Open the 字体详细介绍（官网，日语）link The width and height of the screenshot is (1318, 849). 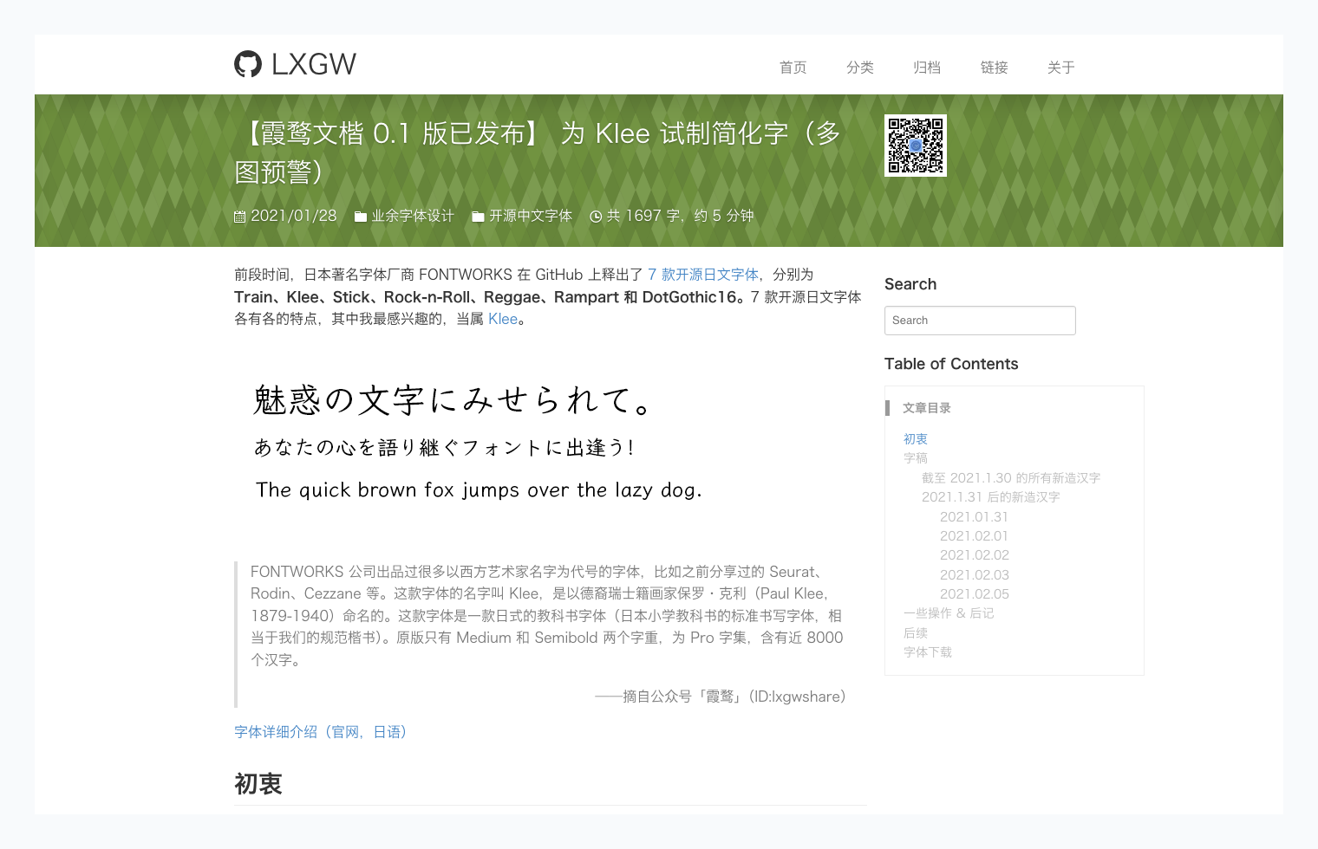pos(321,732)
